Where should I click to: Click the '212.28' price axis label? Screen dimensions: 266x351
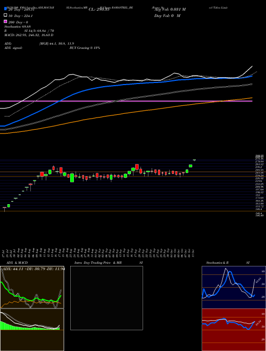click(260, 184)
